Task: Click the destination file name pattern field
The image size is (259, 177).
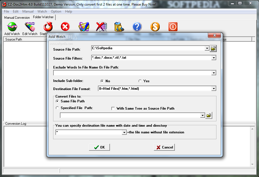Action: 89,133
